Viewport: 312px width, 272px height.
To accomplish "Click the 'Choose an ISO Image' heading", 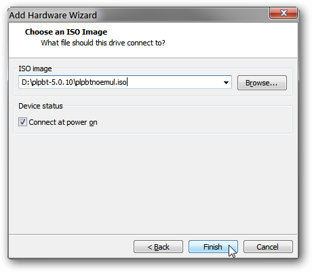I will click(66, 32).
